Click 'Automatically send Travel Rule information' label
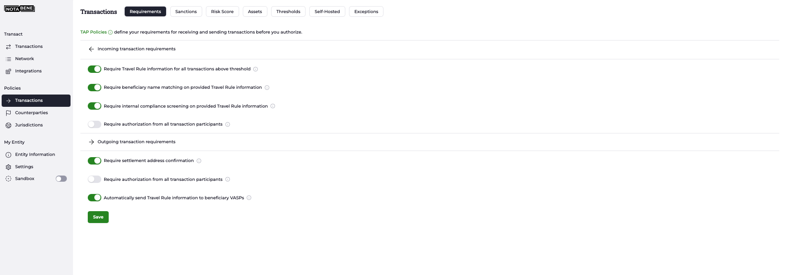The height and width of the screenshot is (275, 785). tap(174, 198)
